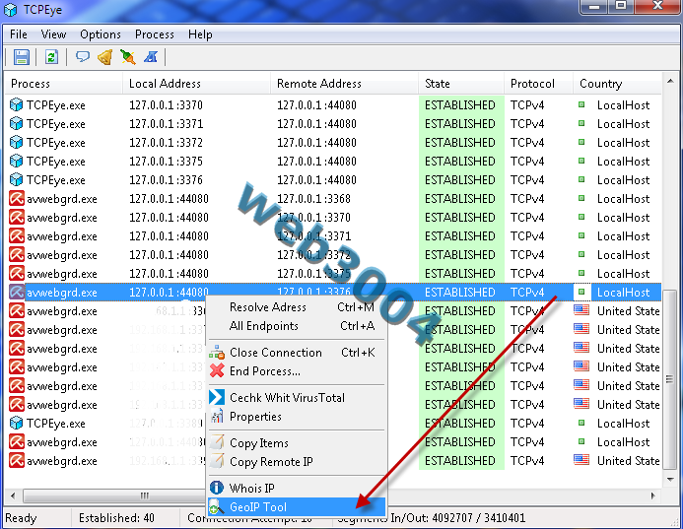
Task: Click Ready status bar text
Action: pos(21,518)
